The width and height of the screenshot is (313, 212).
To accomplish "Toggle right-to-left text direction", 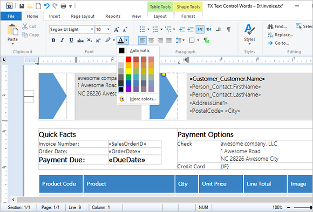I will click(x=209, y=30).
